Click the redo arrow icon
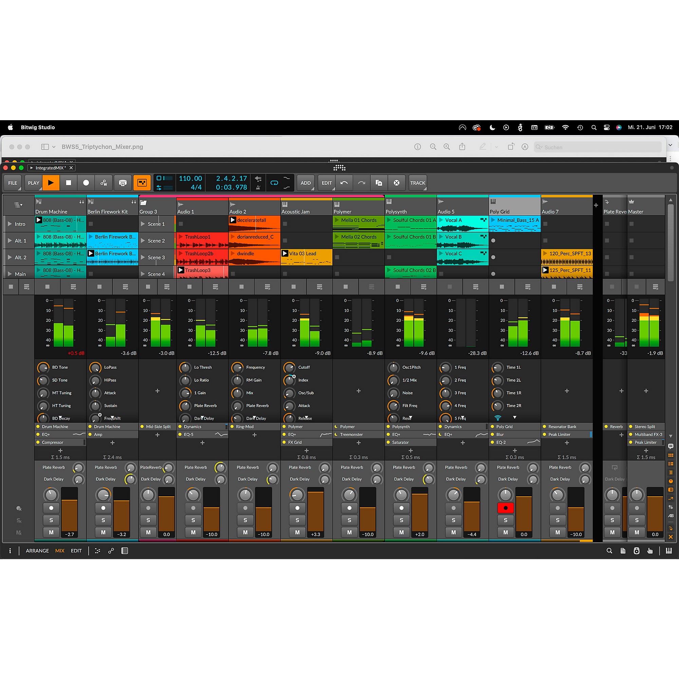 (x=362, y=183)
